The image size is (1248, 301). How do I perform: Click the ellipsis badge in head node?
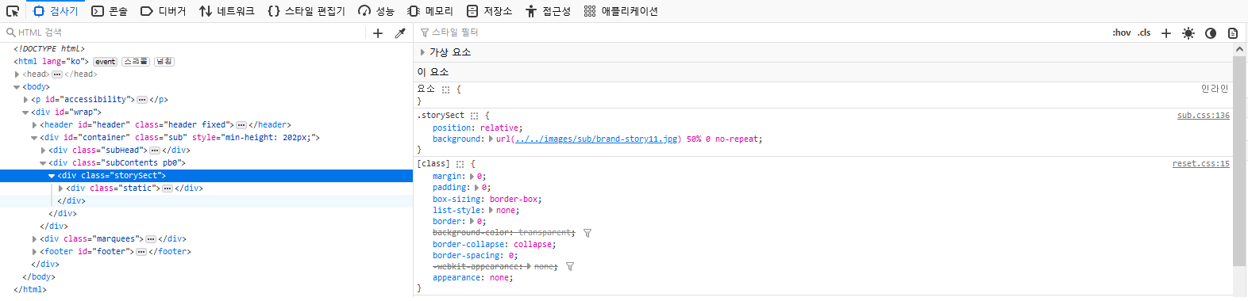click(x=57, y=74)
